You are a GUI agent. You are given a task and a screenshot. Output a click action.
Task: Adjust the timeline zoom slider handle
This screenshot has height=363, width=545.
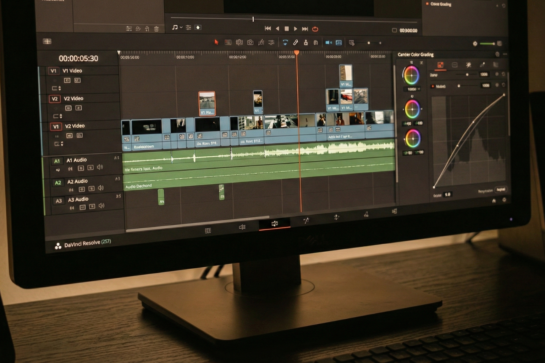[x=369, y=43]
